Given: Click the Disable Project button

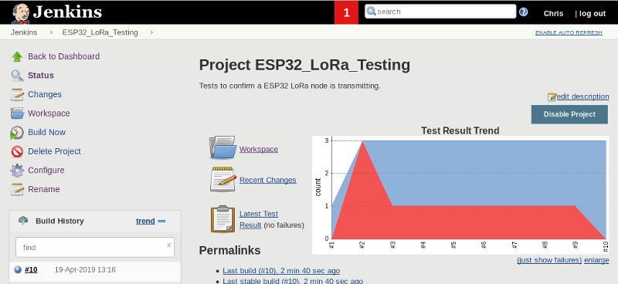Looking at the screenshot, I should tap(569, 114).
